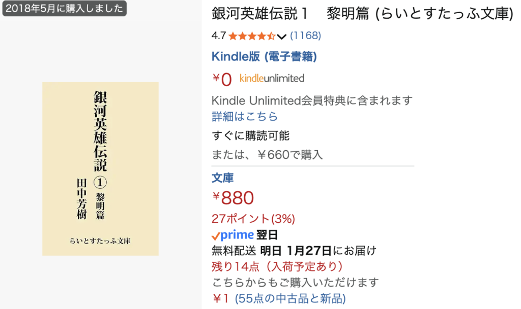Screen dimensions: 521x309
Task: Open the 55点の中古品と新品 offers link
Action: click(290, 298)
